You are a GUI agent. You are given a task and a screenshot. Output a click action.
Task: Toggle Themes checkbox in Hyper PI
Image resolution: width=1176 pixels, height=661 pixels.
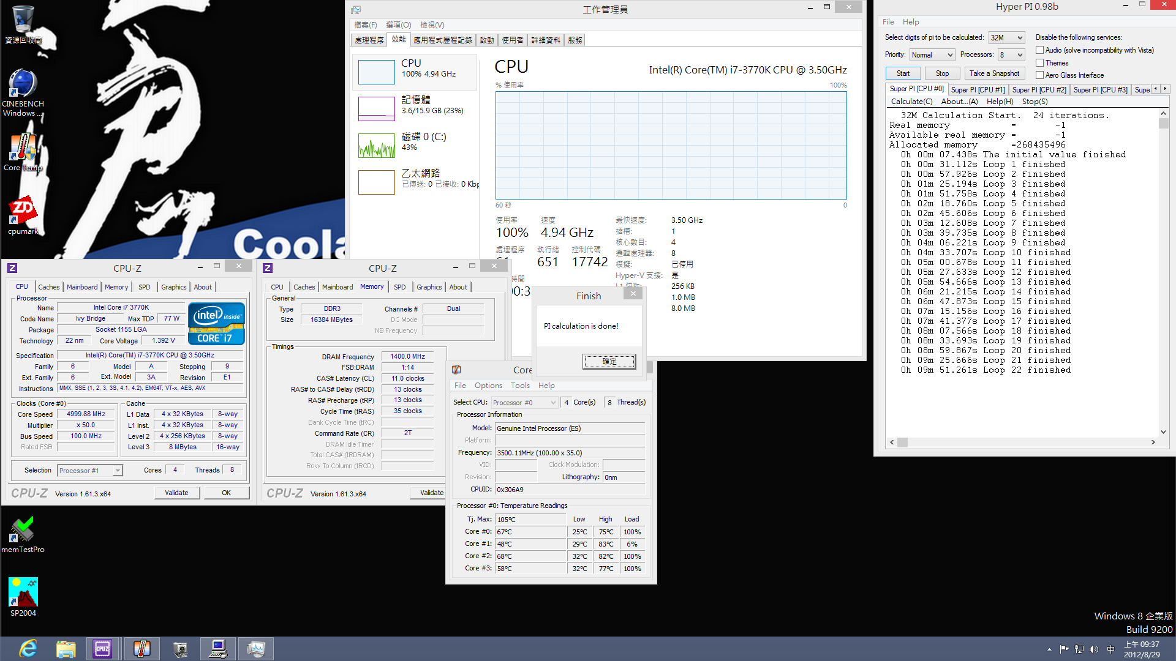coord(1039,63)
